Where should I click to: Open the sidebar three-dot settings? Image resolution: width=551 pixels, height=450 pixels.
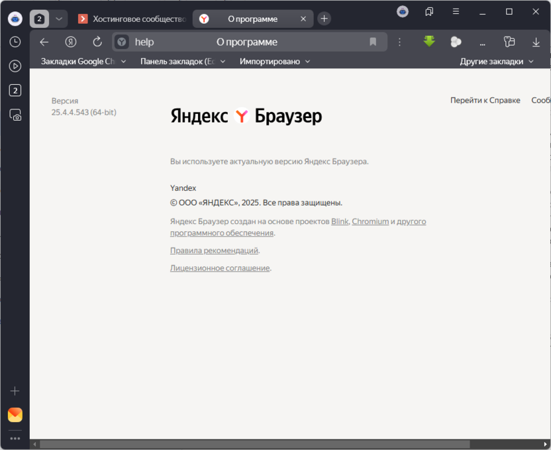(15, 438)
